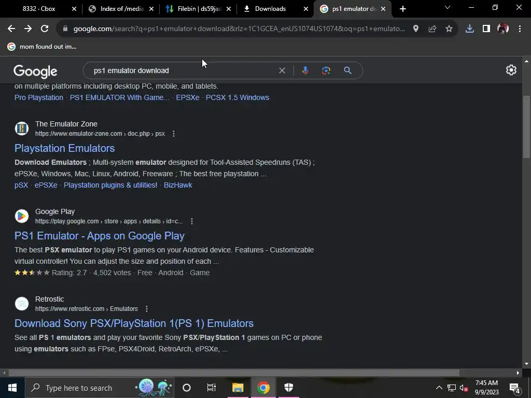Viewport: 531px width, 398px height.
Task: Open the taskbar clock and date
Action: tap(486, 388)
